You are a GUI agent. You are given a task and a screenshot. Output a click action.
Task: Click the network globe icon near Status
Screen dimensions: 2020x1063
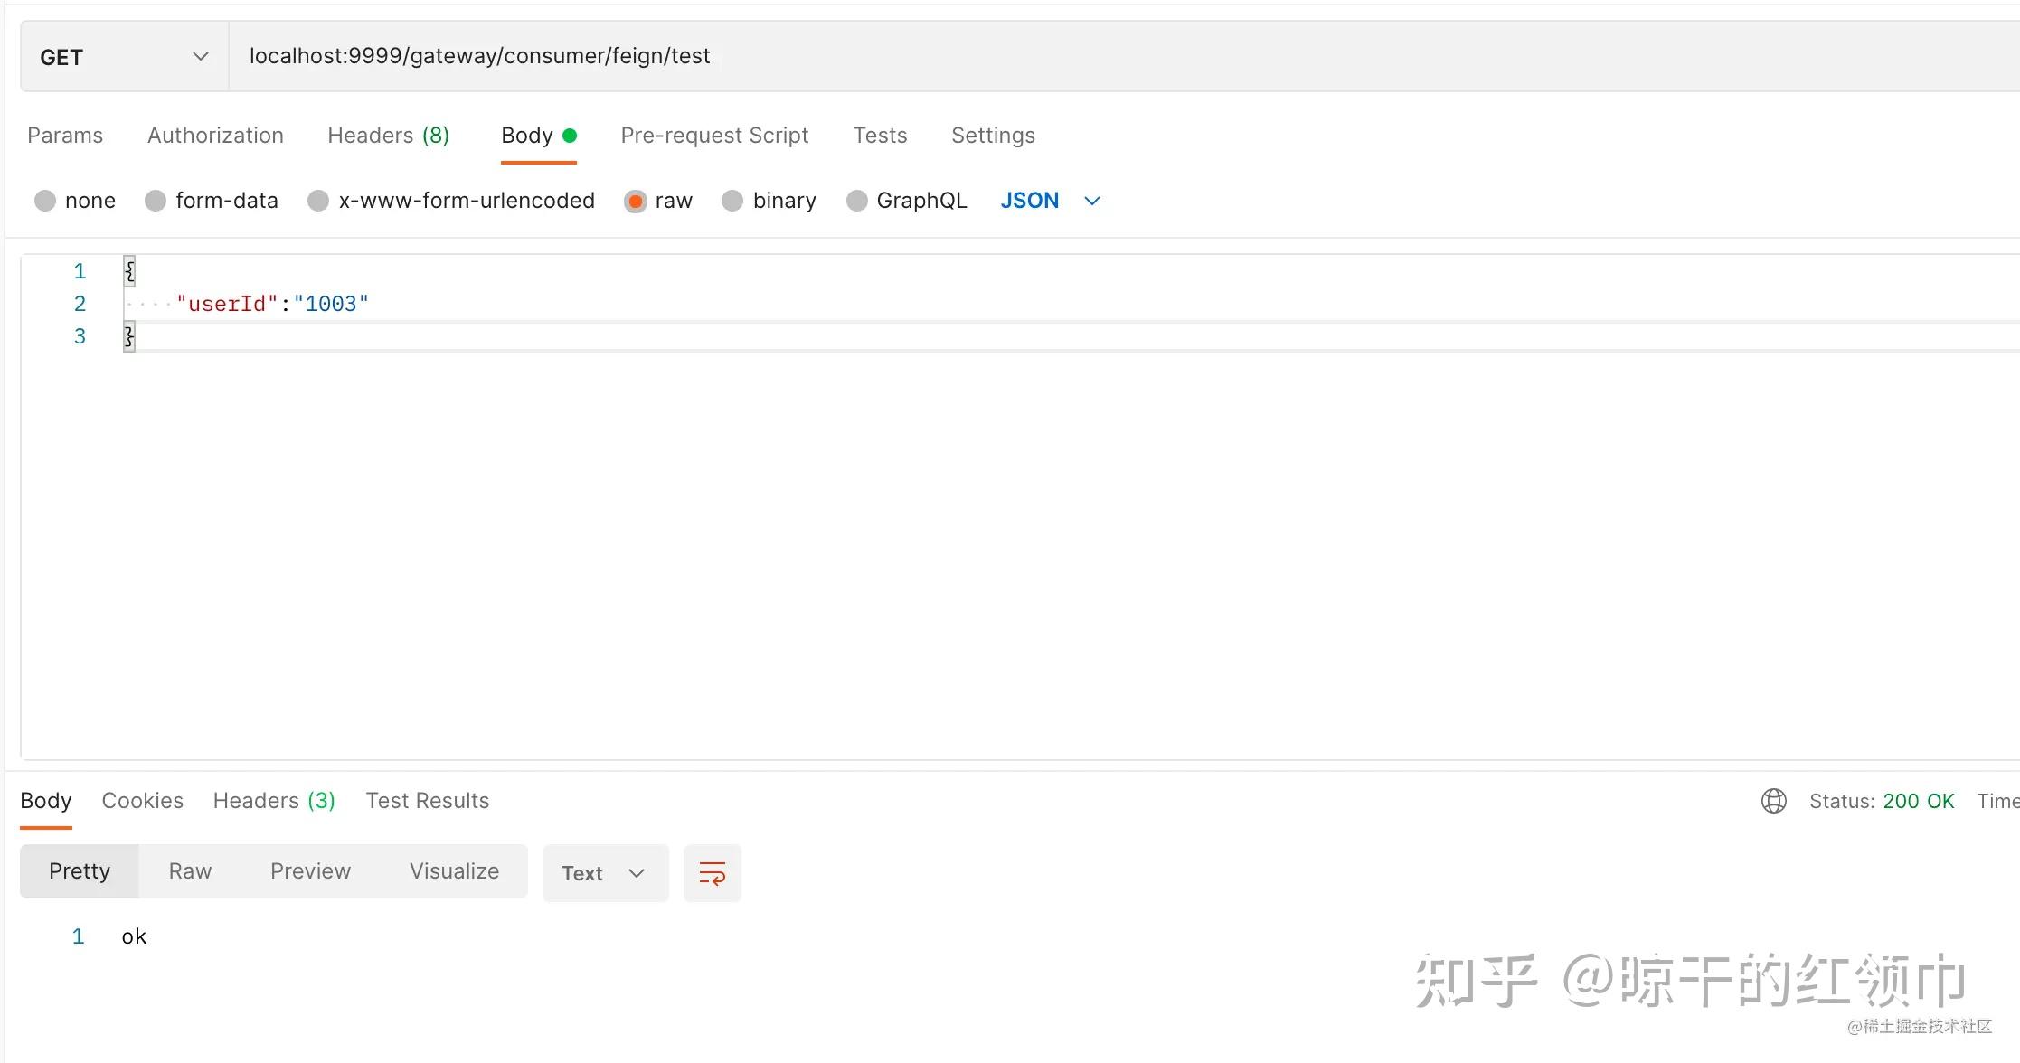(x=1773, y=801)
